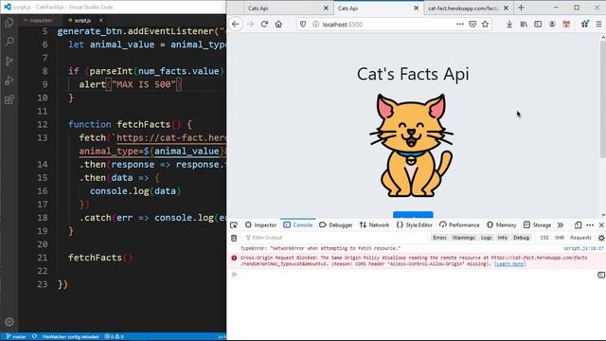This screenshot has width=606, height=341.
Task: Toggle the Errors console filter
Action: [439, 238]
